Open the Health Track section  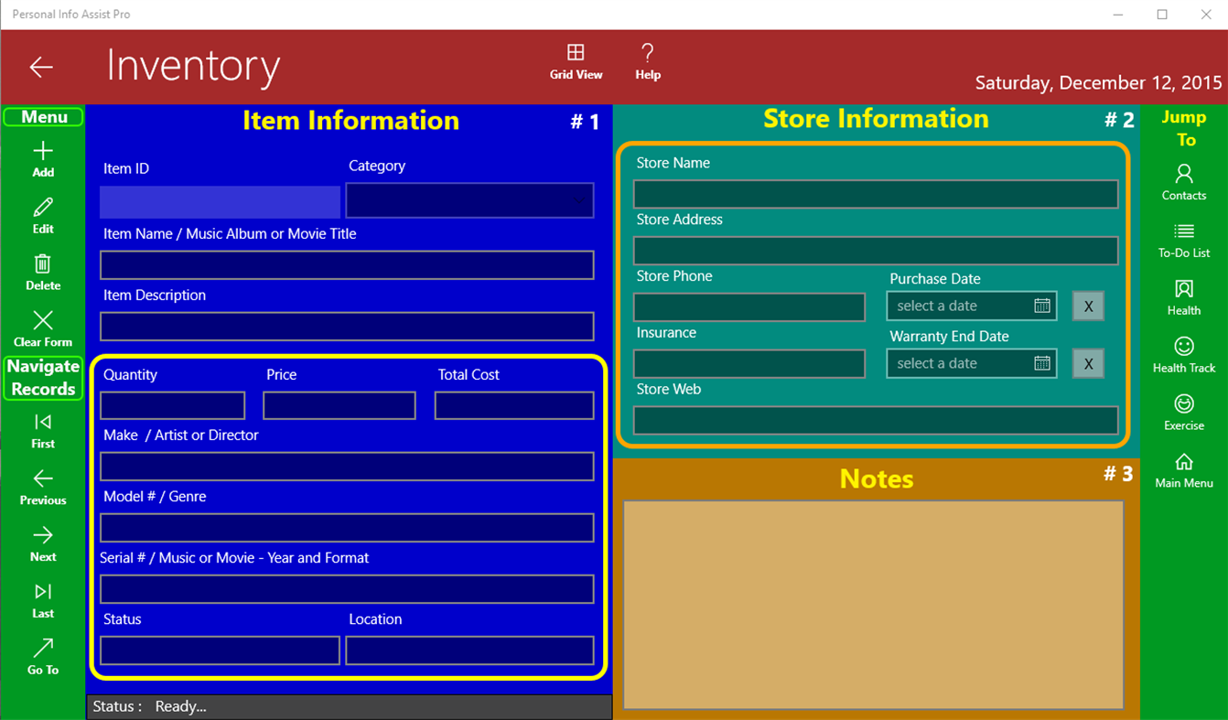click(1183, 348)
